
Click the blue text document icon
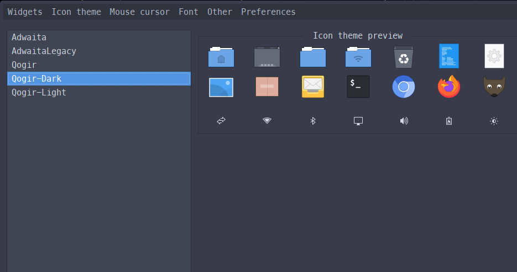(448, 56)
